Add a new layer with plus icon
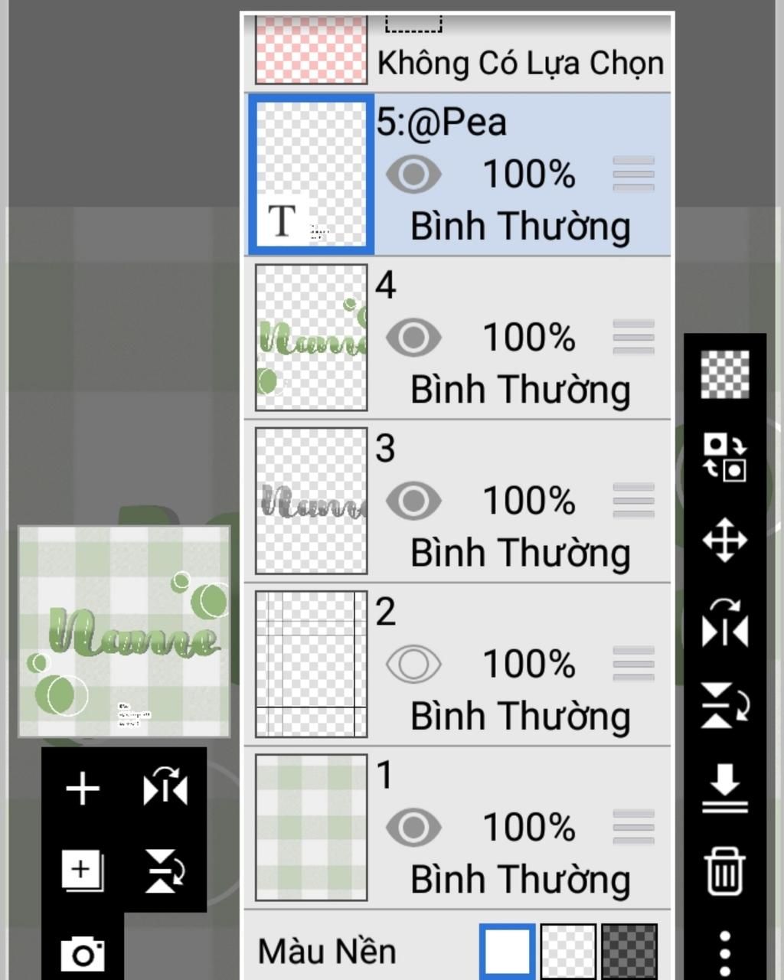 (x=83, y=789)
